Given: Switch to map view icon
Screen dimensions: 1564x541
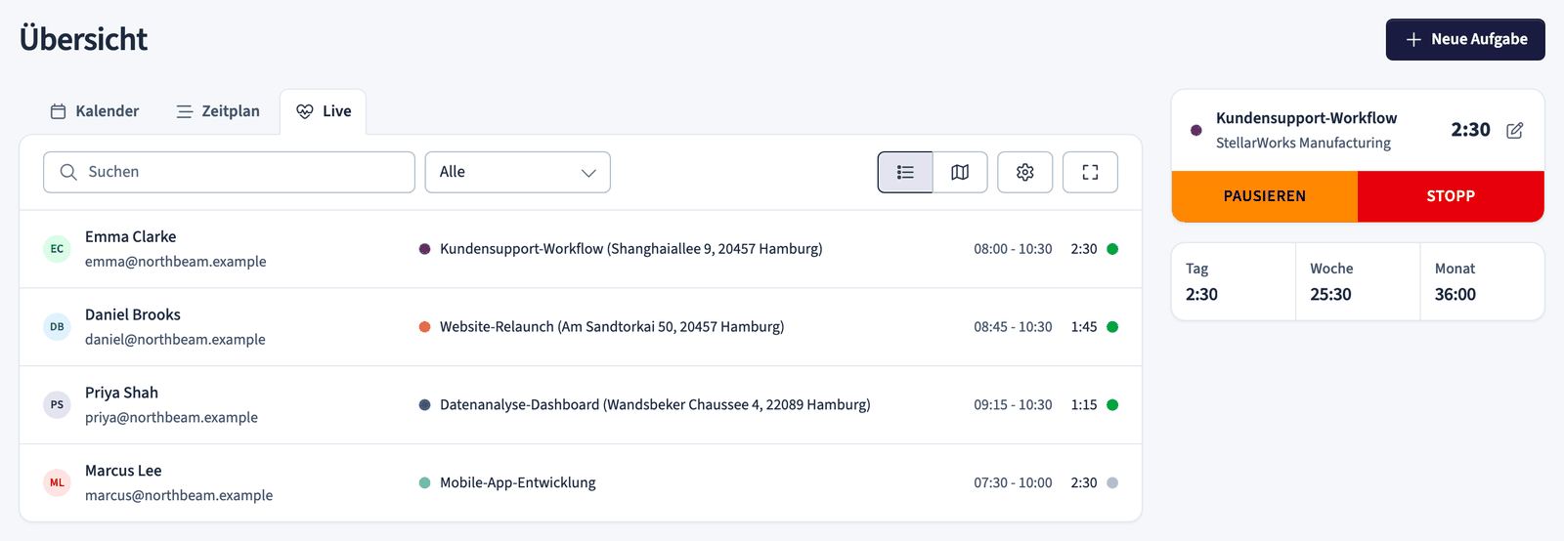Looking at the screenshot, I should tap(960, 172).
